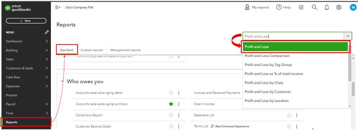The height and width of the screenshot is (132, 358).
Task: Expand Expenses menu chevron
Action: click(x=47, y=86)
